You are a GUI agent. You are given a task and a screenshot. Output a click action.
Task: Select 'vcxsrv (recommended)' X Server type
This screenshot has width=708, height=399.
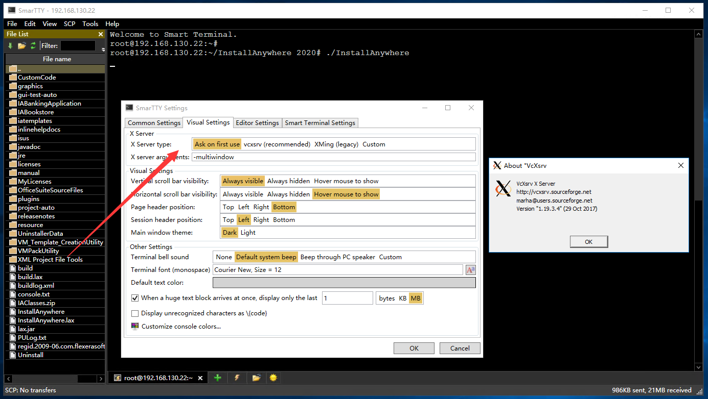(277, 144)
